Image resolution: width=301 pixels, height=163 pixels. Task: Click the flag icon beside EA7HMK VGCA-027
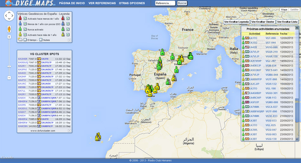pyautogui.click(x=247, y=107)
